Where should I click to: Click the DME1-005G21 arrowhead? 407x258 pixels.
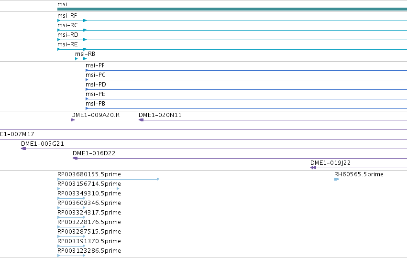(23, 149)
